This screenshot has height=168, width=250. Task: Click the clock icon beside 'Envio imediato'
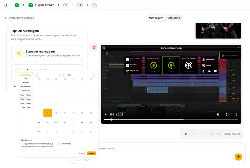(x=58, y=144)
